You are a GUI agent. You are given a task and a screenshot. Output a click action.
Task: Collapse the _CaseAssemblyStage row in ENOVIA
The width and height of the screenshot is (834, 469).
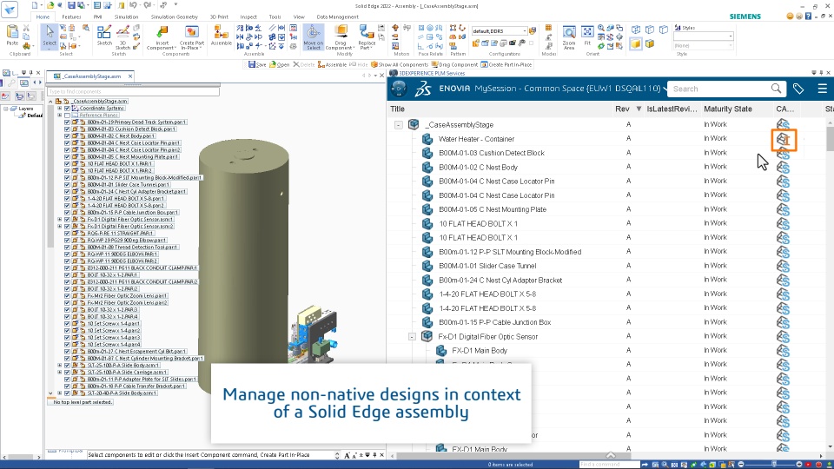tap(399, 125)
